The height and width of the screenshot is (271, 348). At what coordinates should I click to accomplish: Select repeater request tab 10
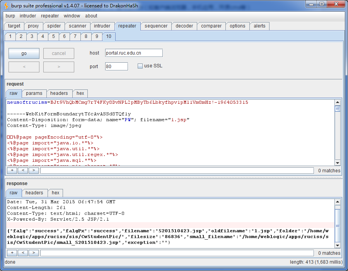(x=109, y=36)
